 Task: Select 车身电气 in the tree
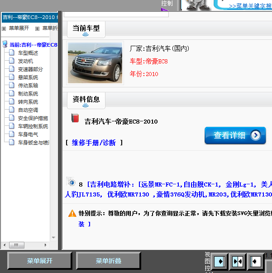tap(28, 134)
